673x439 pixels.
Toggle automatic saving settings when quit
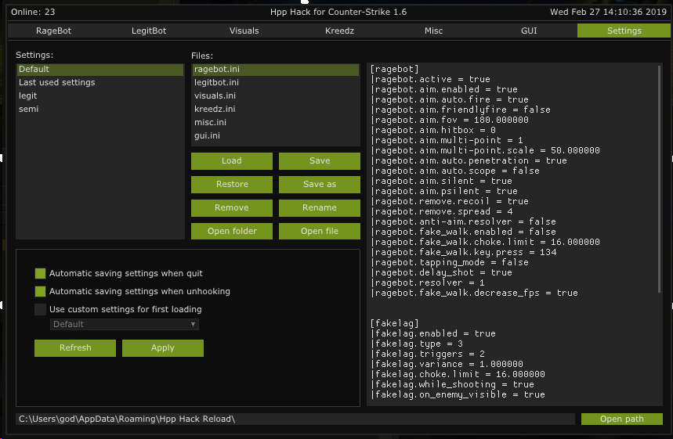coord(41,274)
